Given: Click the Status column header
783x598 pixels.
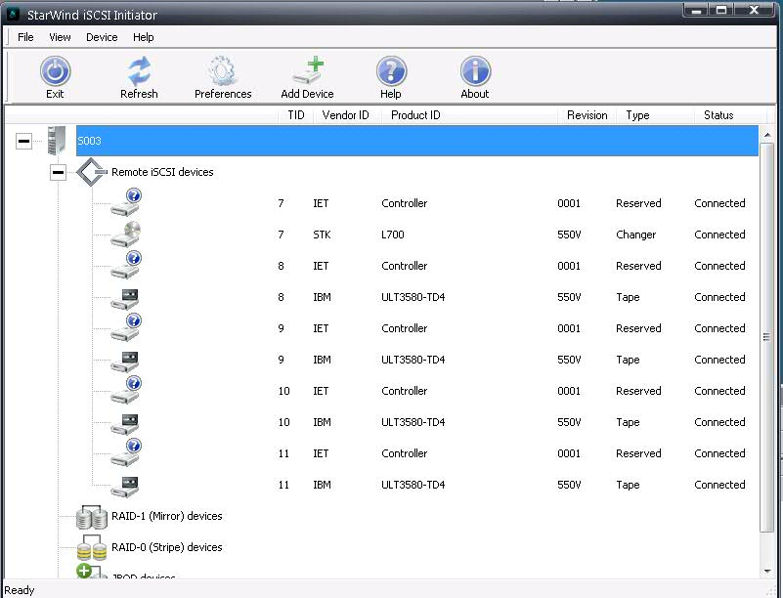Looking at the screenshot, I should click(718, 114).
